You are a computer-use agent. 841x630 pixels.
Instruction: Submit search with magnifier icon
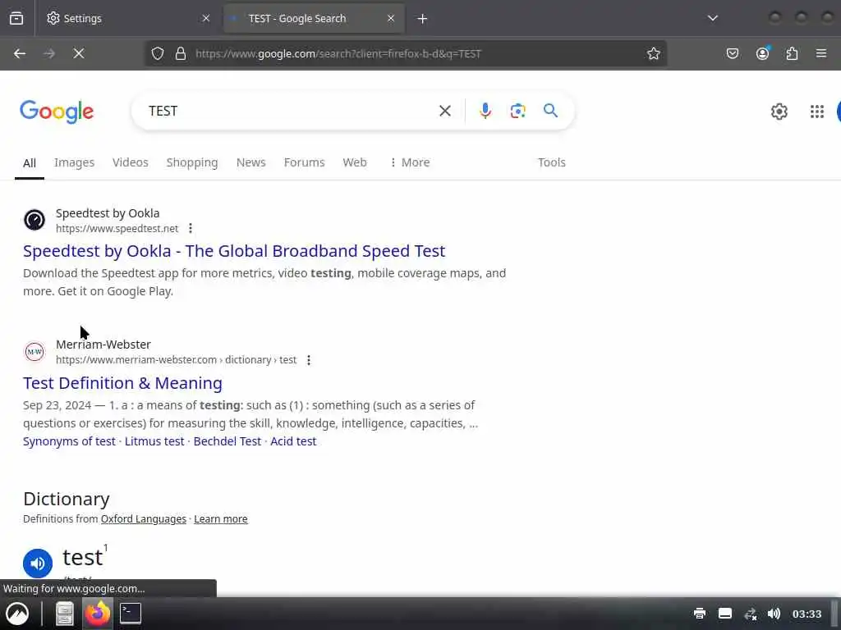[551, 111]
